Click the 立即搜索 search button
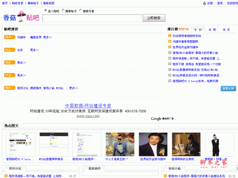238x178 pixels. point(154,18)
